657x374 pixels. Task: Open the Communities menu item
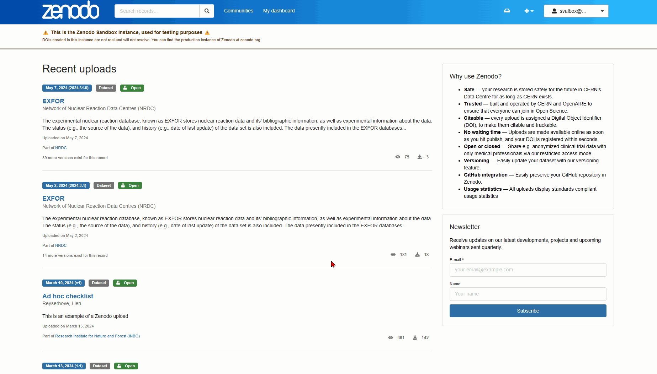pyautogui.click(x=238, y=11)
